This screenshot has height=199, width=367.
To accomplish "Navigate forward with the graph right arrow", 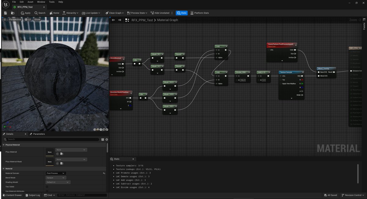I will click(x=120, y=20).
